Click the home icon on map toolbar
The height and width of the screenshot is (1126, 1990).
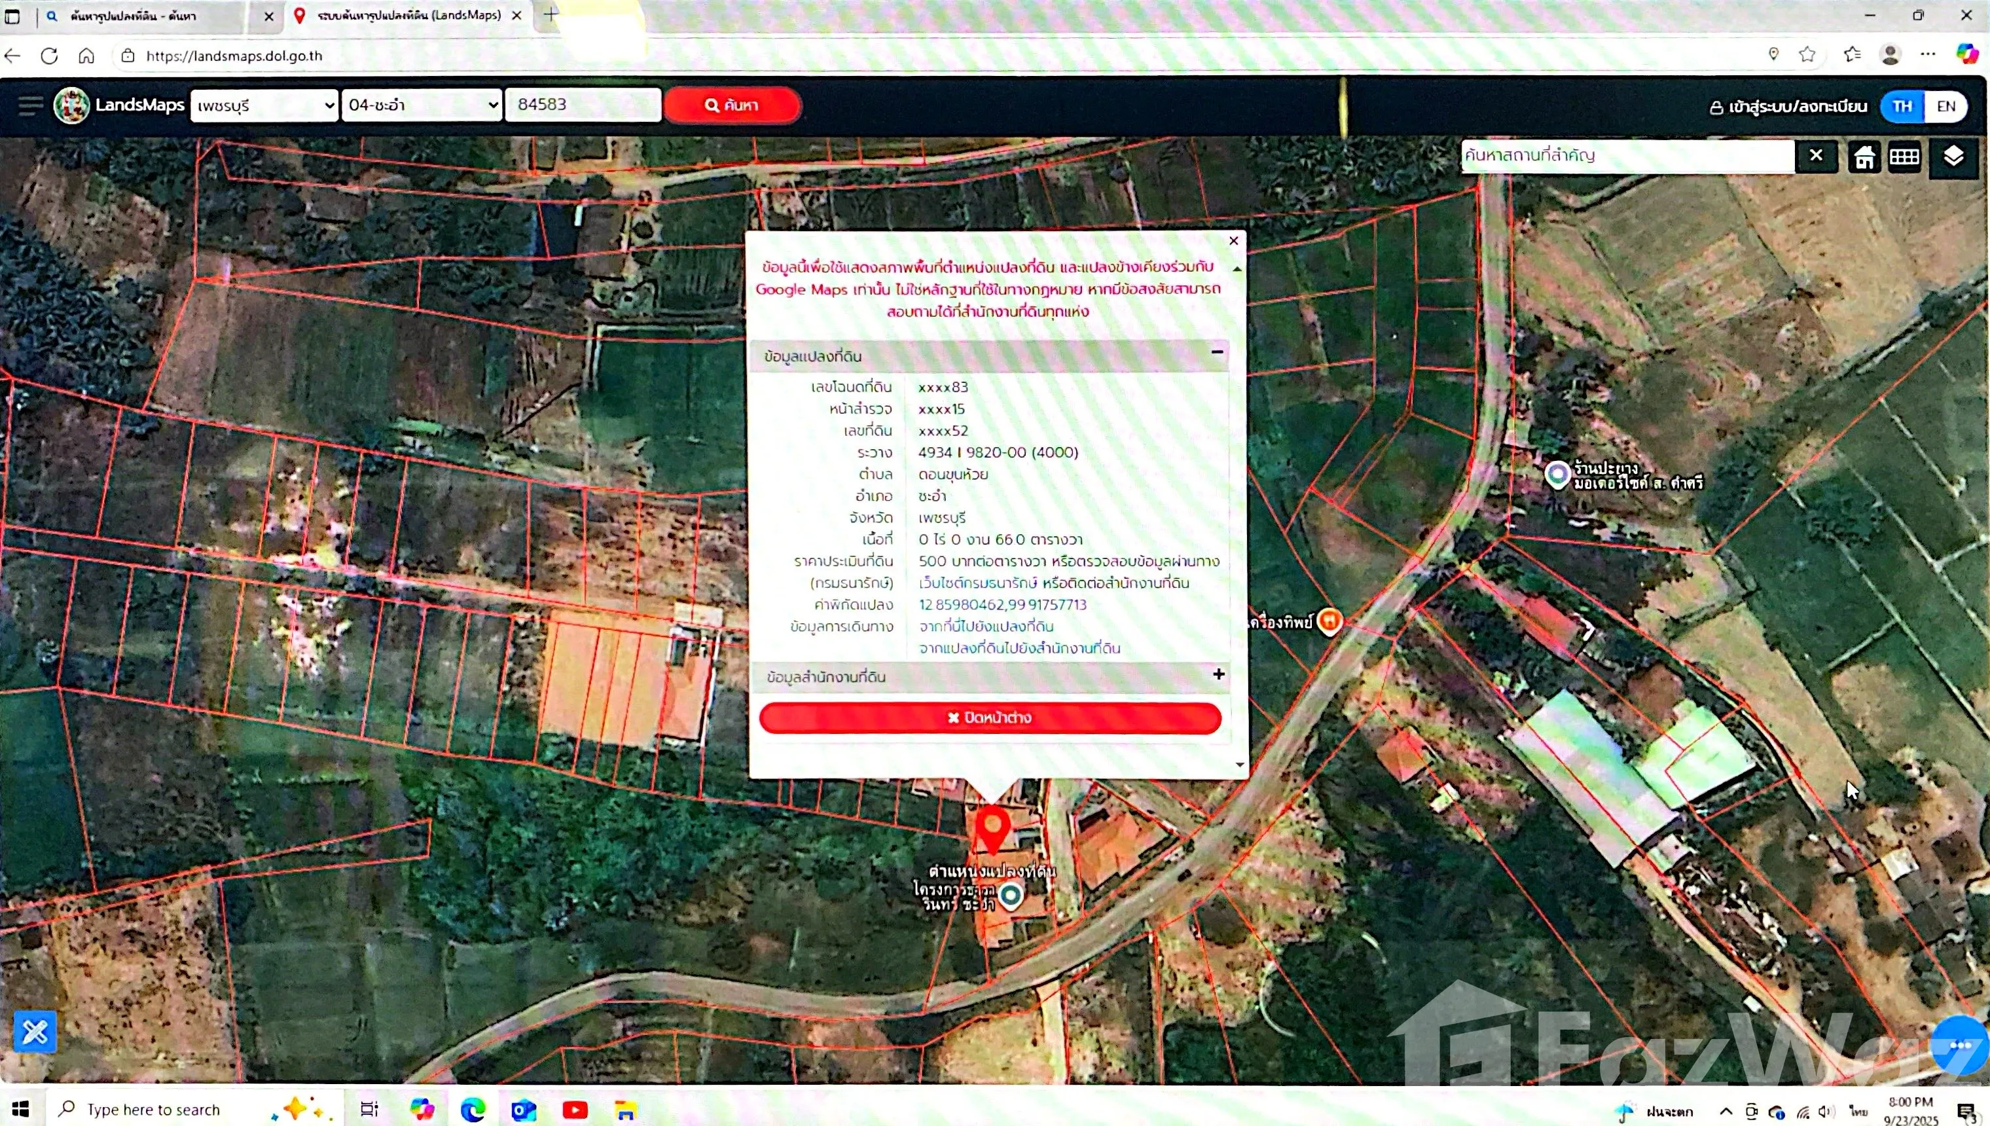[1864, 157]
